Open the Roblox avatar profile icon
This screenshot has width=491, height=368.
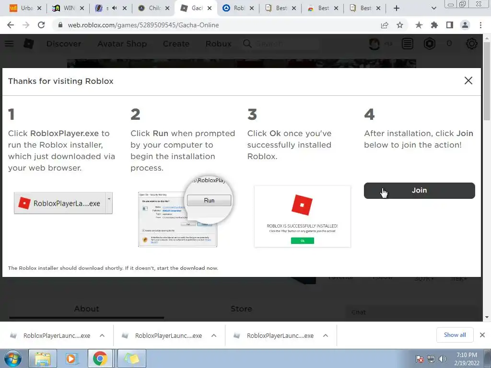[x=374, y=44]
